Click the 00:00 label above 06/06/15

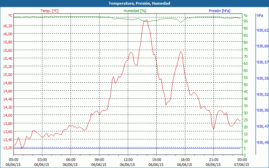point(13,160)
